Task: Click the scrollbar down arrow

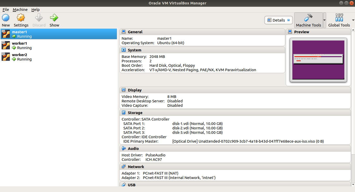Action: pyautogui.click(x=353, y=184)
